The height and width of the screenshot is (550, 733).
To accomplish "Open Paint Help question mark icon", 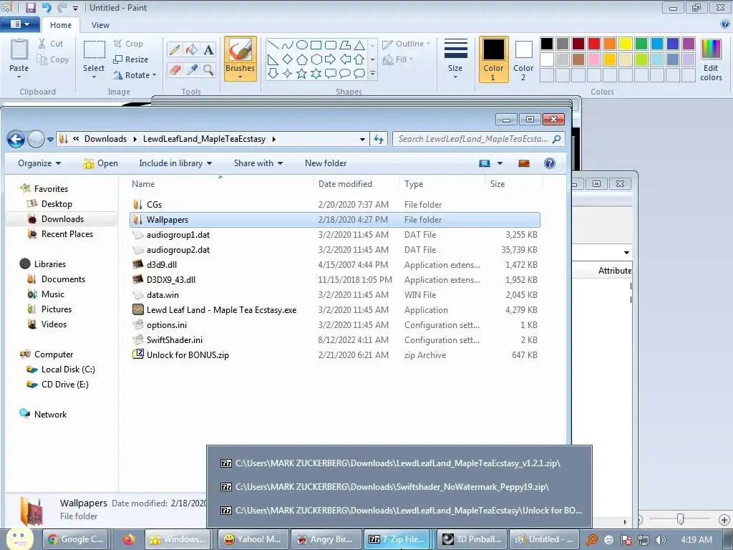I will [x=725, y=24].
